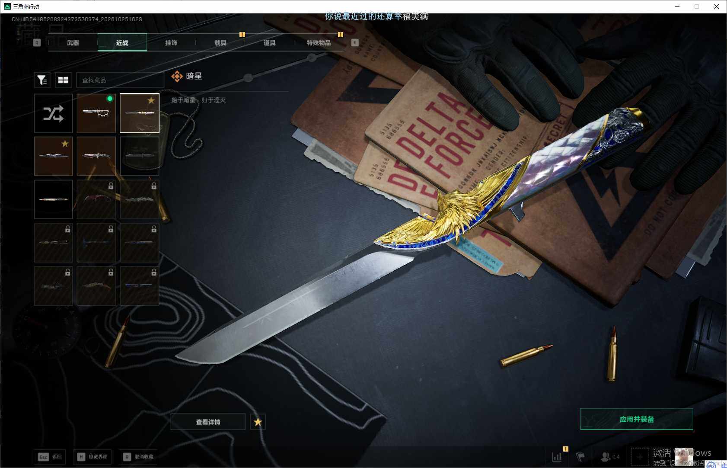Click the yellow alert badge above 特殊物品

click(341, 34)
